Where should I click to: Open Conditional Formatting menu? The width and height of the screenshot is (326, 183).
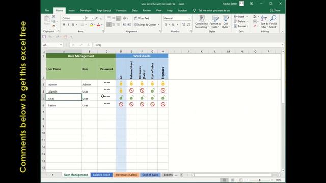pos(202,21)
